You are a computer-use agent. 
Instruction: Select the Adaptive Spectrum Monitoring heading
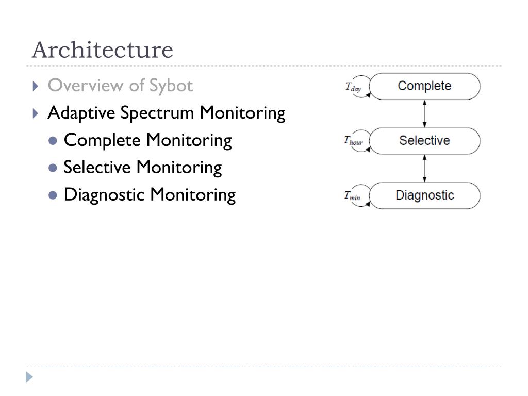coord(167,113)
